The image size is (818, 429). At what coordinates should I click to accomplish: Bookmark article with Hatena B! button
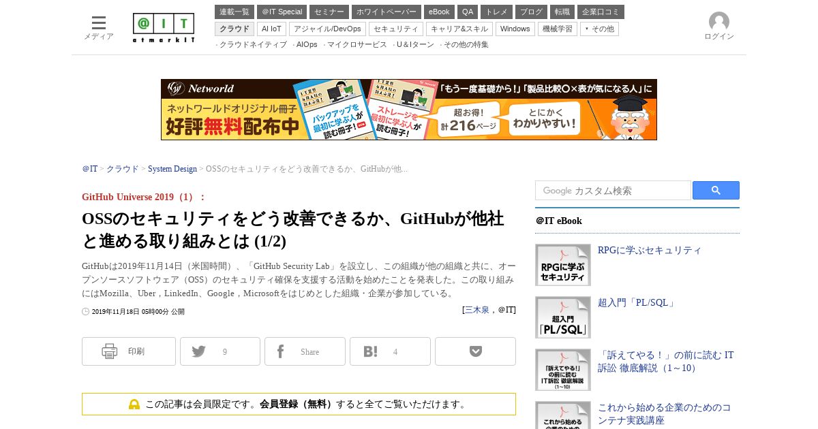coord(390,351)
